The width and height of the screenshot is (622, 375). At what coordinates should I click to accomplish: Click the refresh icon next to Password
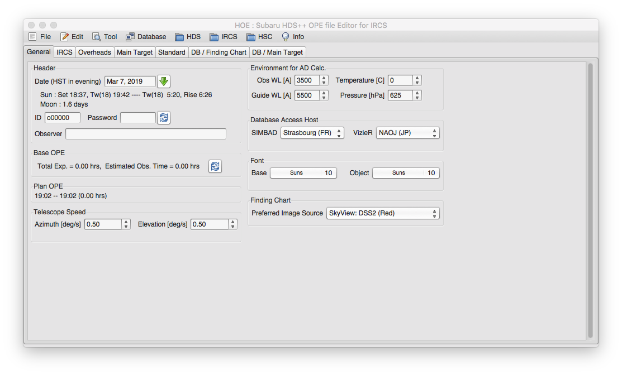click(x=163, y=118)
